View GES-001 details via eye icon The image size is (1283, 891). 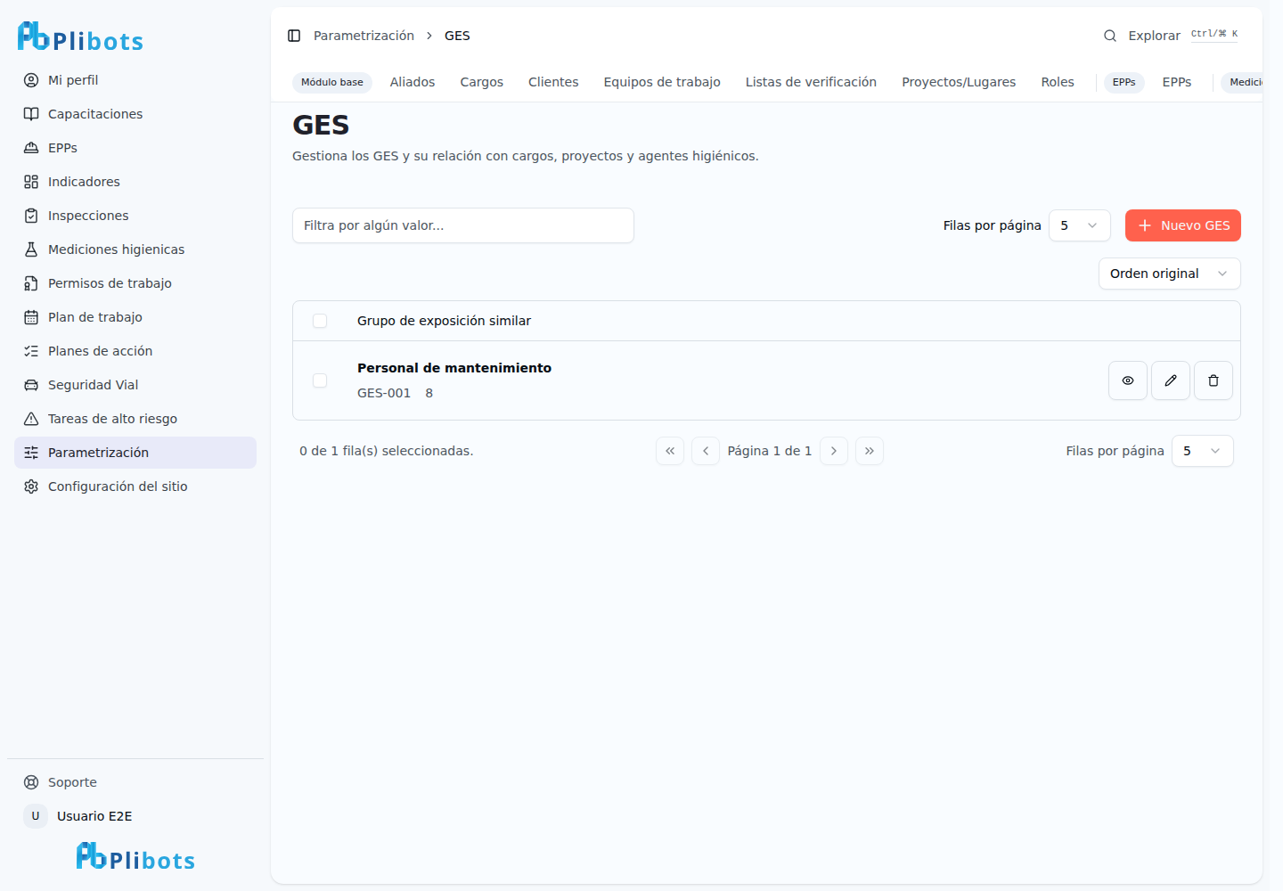point(1128,380)
